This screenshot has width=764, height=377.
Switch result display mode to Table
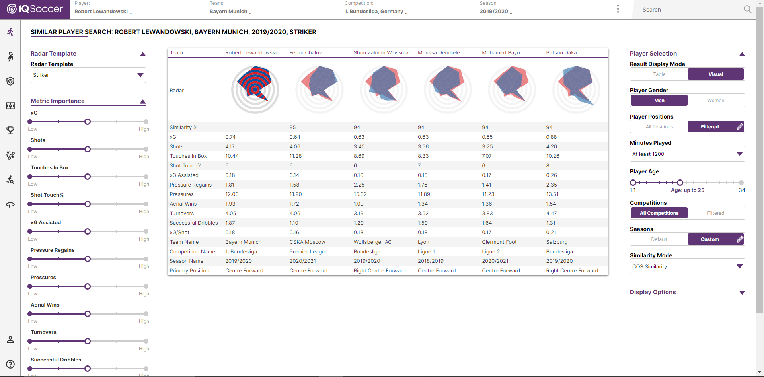(x=659, y=74)
